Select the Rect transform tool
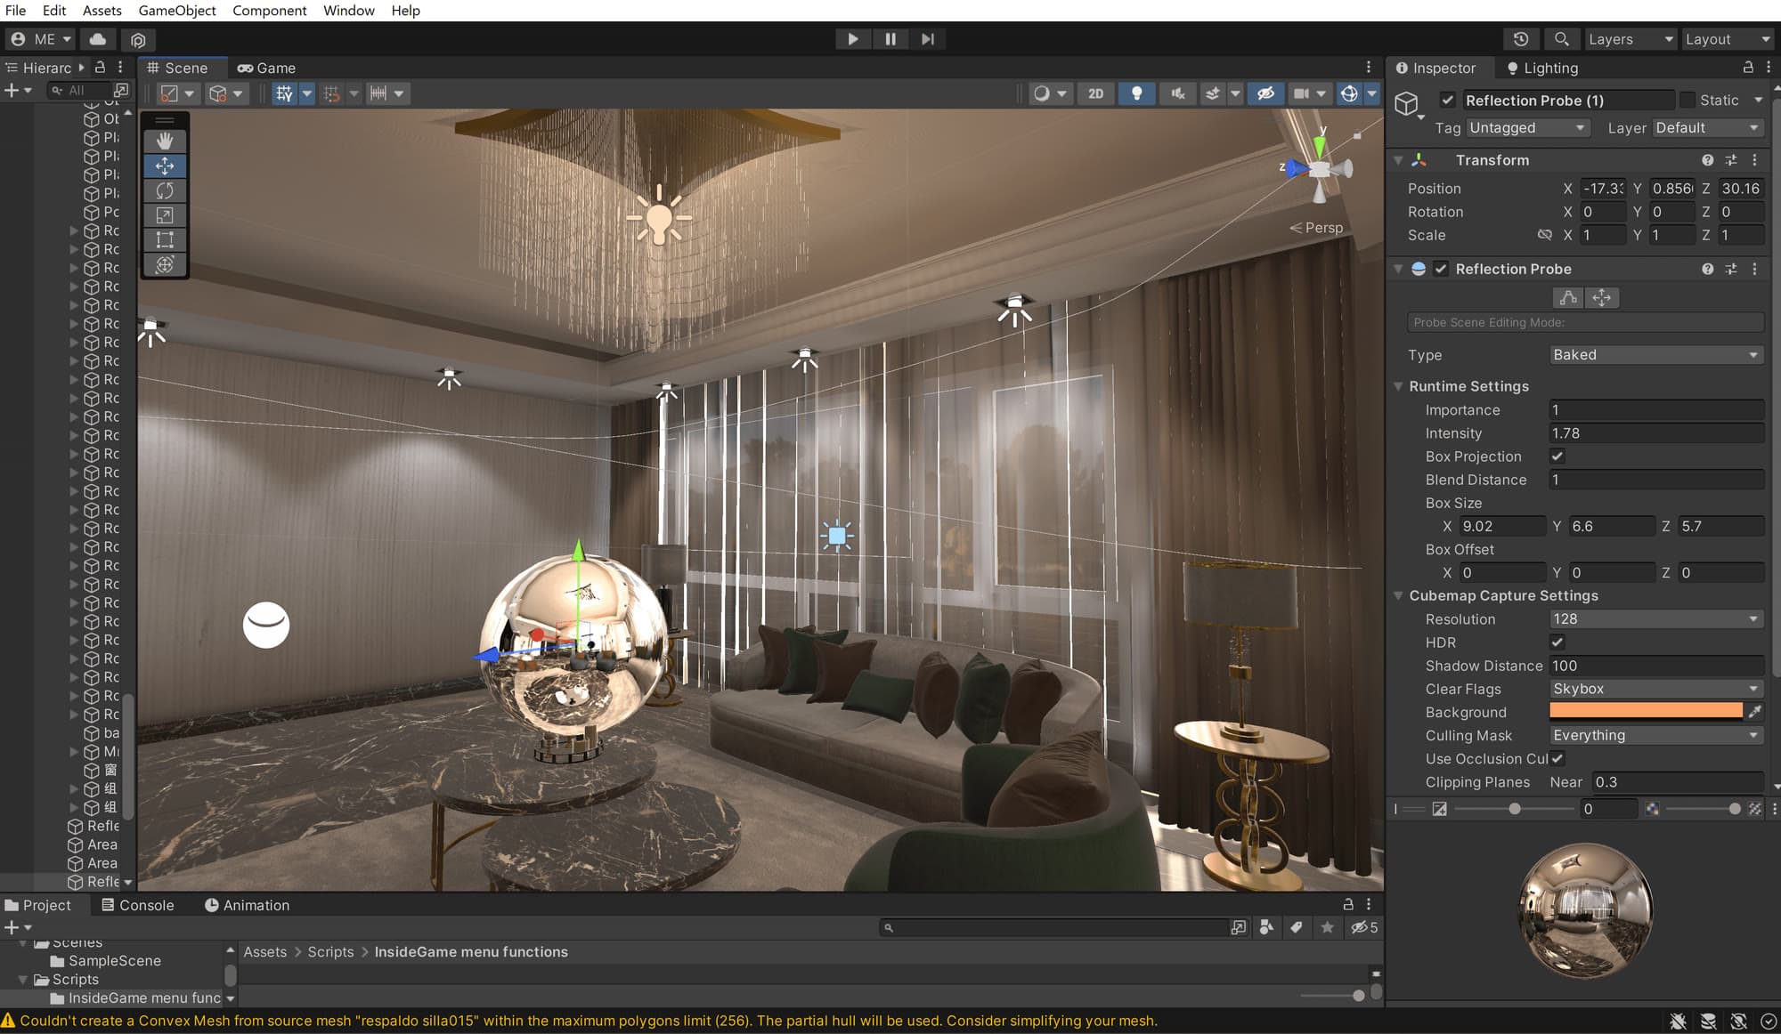This screenshot has height=1034, width=1781. 165,240
